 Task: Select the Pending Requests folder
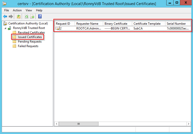click(29, 42)
